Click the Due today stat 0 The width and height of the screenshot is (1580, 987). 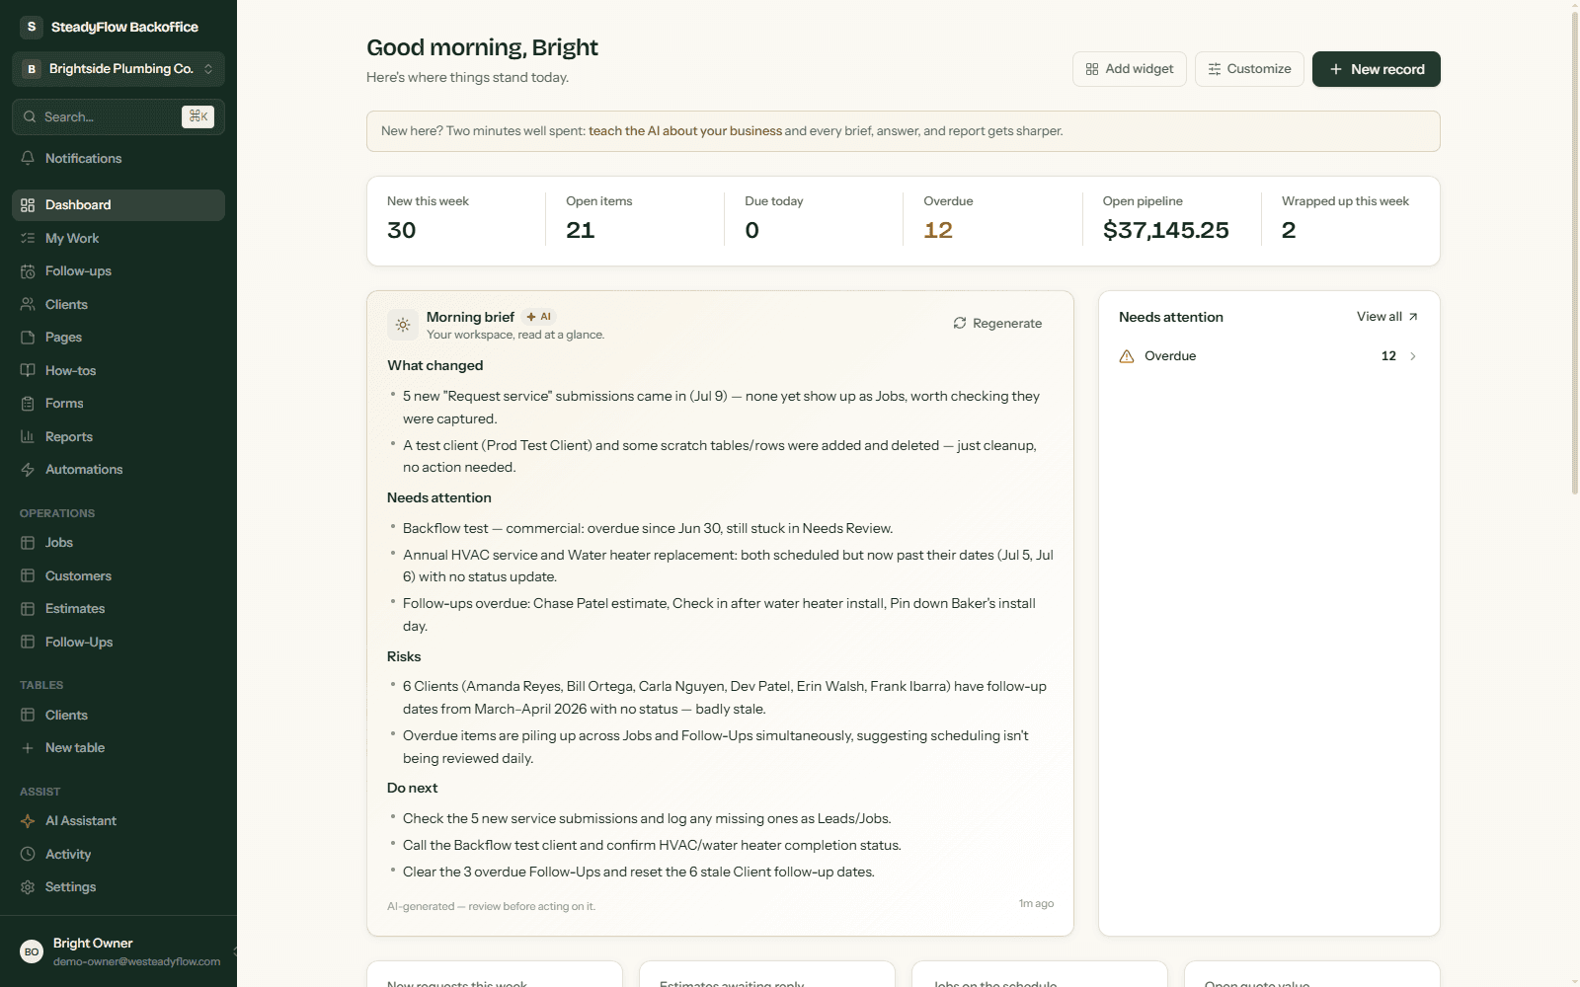(x=752, y=230)
